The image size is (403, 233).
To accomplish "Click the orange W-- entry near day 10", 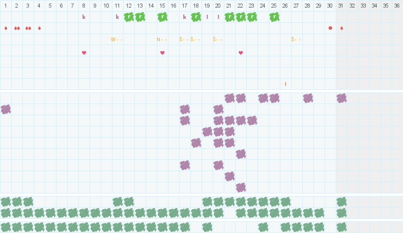I will pos(117,40).
